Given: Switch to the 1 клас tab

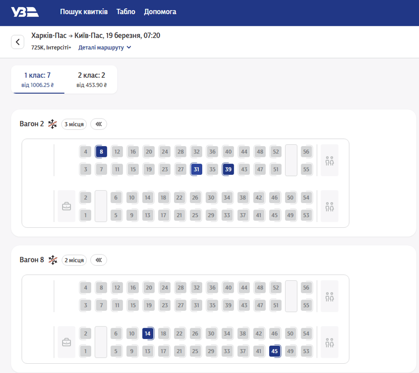Looking at the screenshot, I should tap(37, 80).
